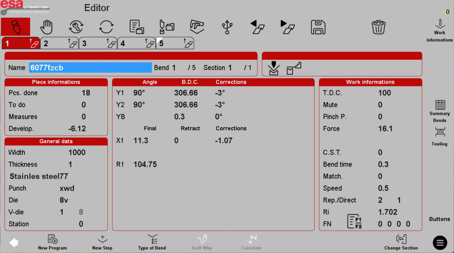454x253 pixels.
Task: Delete with the trash bin icon
Action: [379, 27]
